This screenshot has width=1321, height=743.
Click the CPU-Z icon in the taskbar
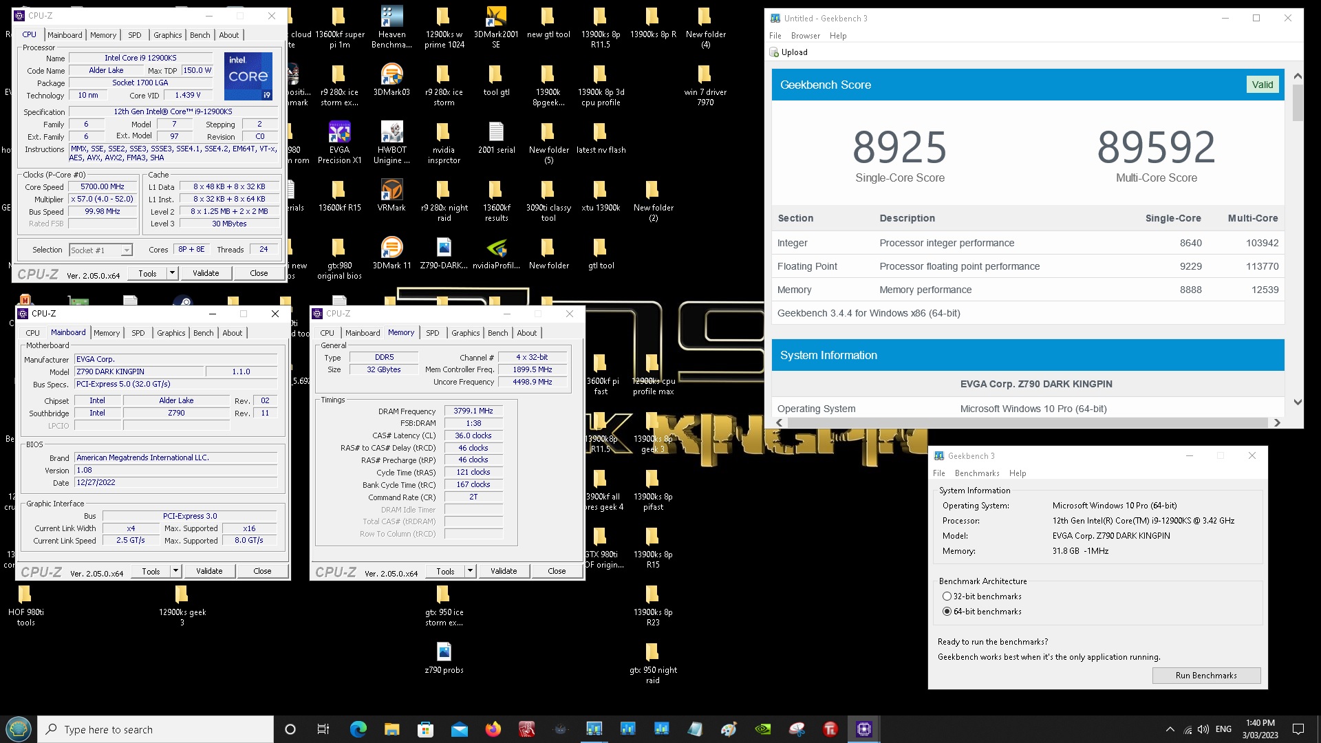point(864,729)
